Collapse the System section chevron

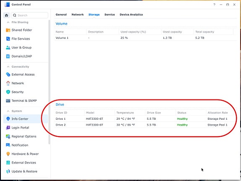click(x=8, y=111)
